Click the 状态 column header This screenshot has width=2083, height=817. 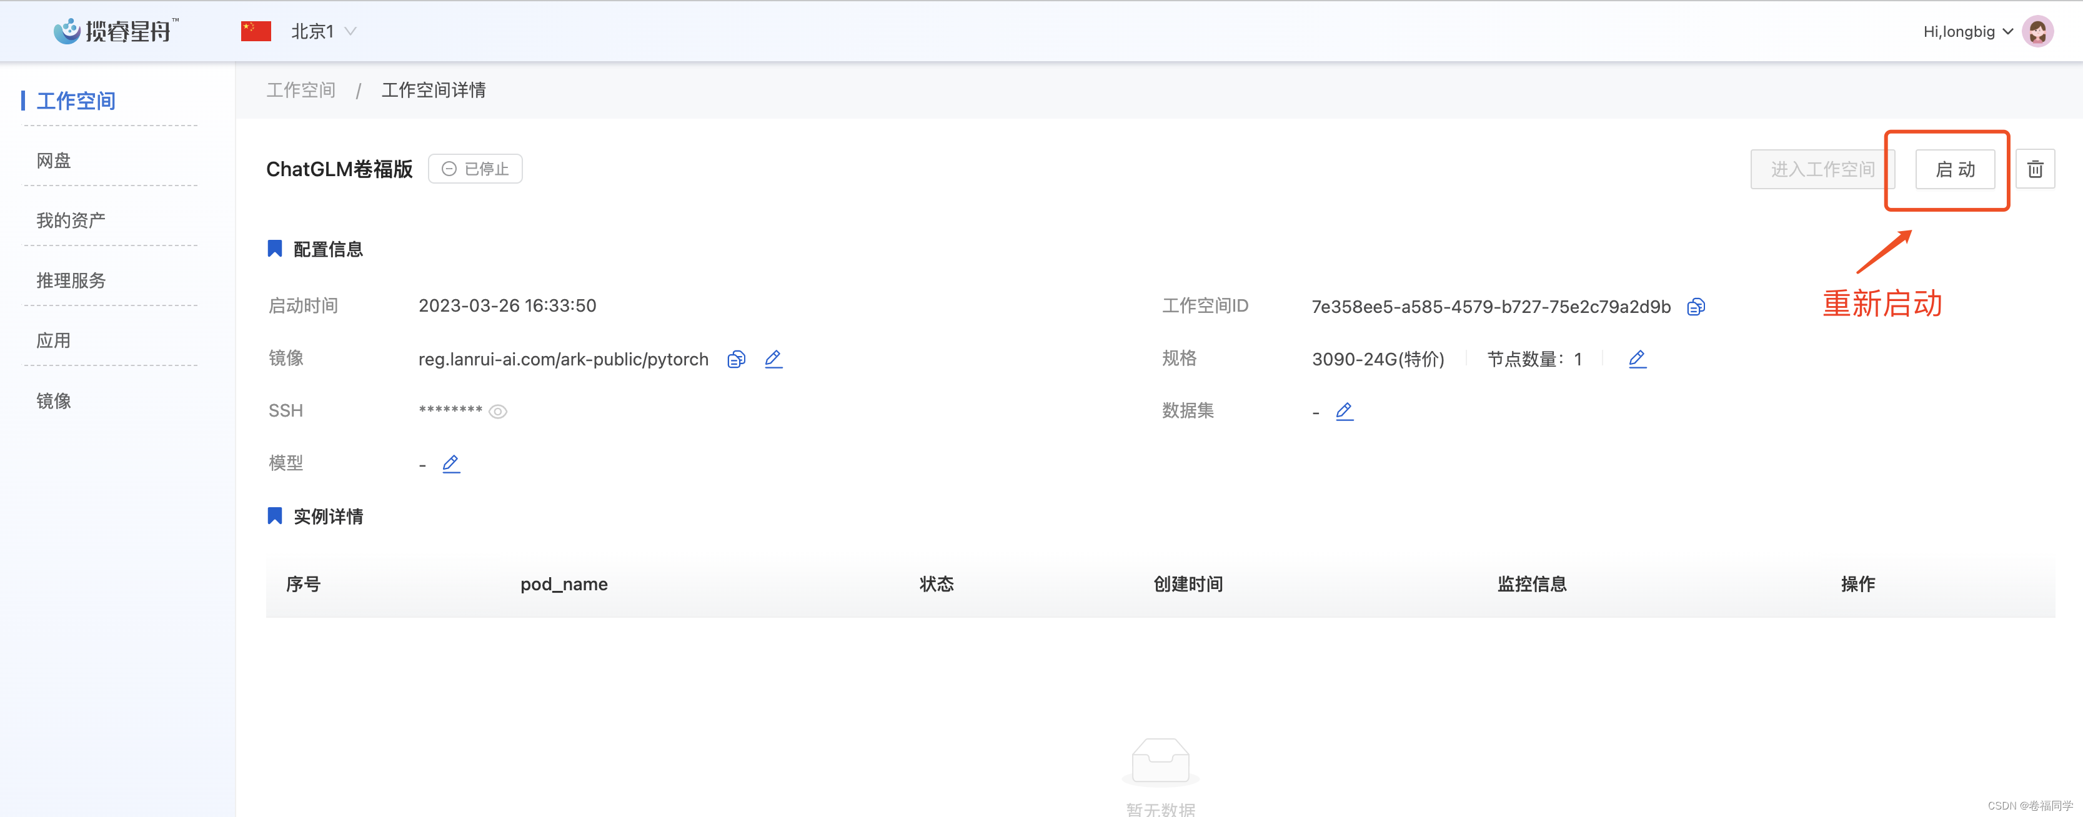pos(937,584)
